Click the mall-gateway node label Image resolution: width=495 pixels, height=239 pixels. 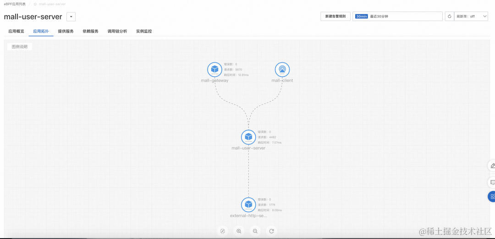214,81
